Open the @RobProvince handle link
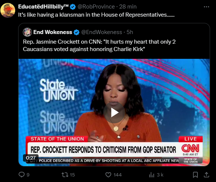This screenshot has height=182, width=216. [96, 7]
